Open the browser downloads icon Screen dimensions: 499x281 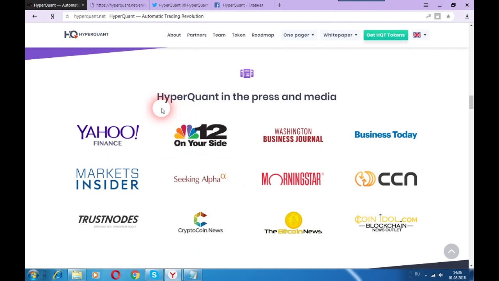pyautogui.click(x=467, y=16)
